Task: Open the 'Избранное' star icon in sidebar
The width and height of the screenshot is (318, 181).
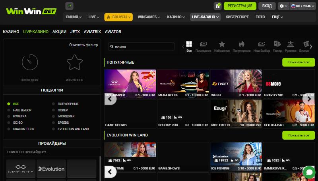Action: (75, 62)
